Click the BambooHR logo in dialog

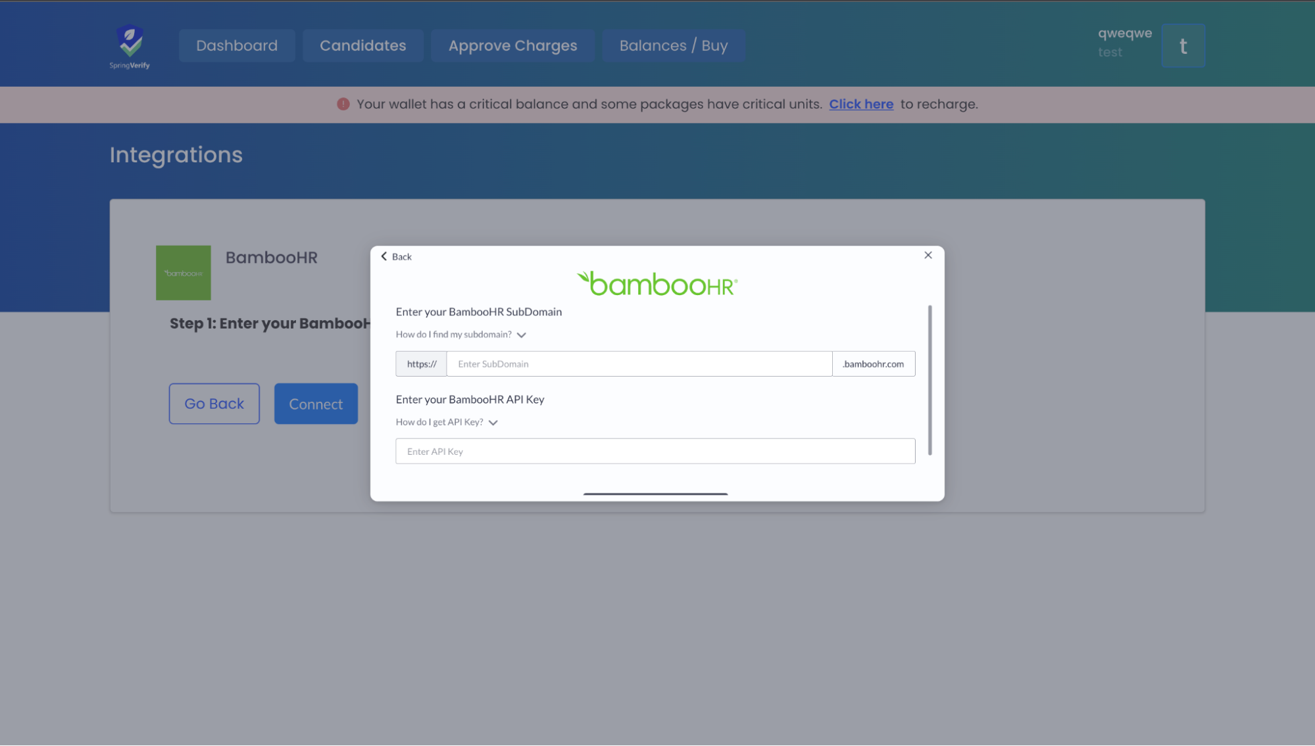click(657, 284)
